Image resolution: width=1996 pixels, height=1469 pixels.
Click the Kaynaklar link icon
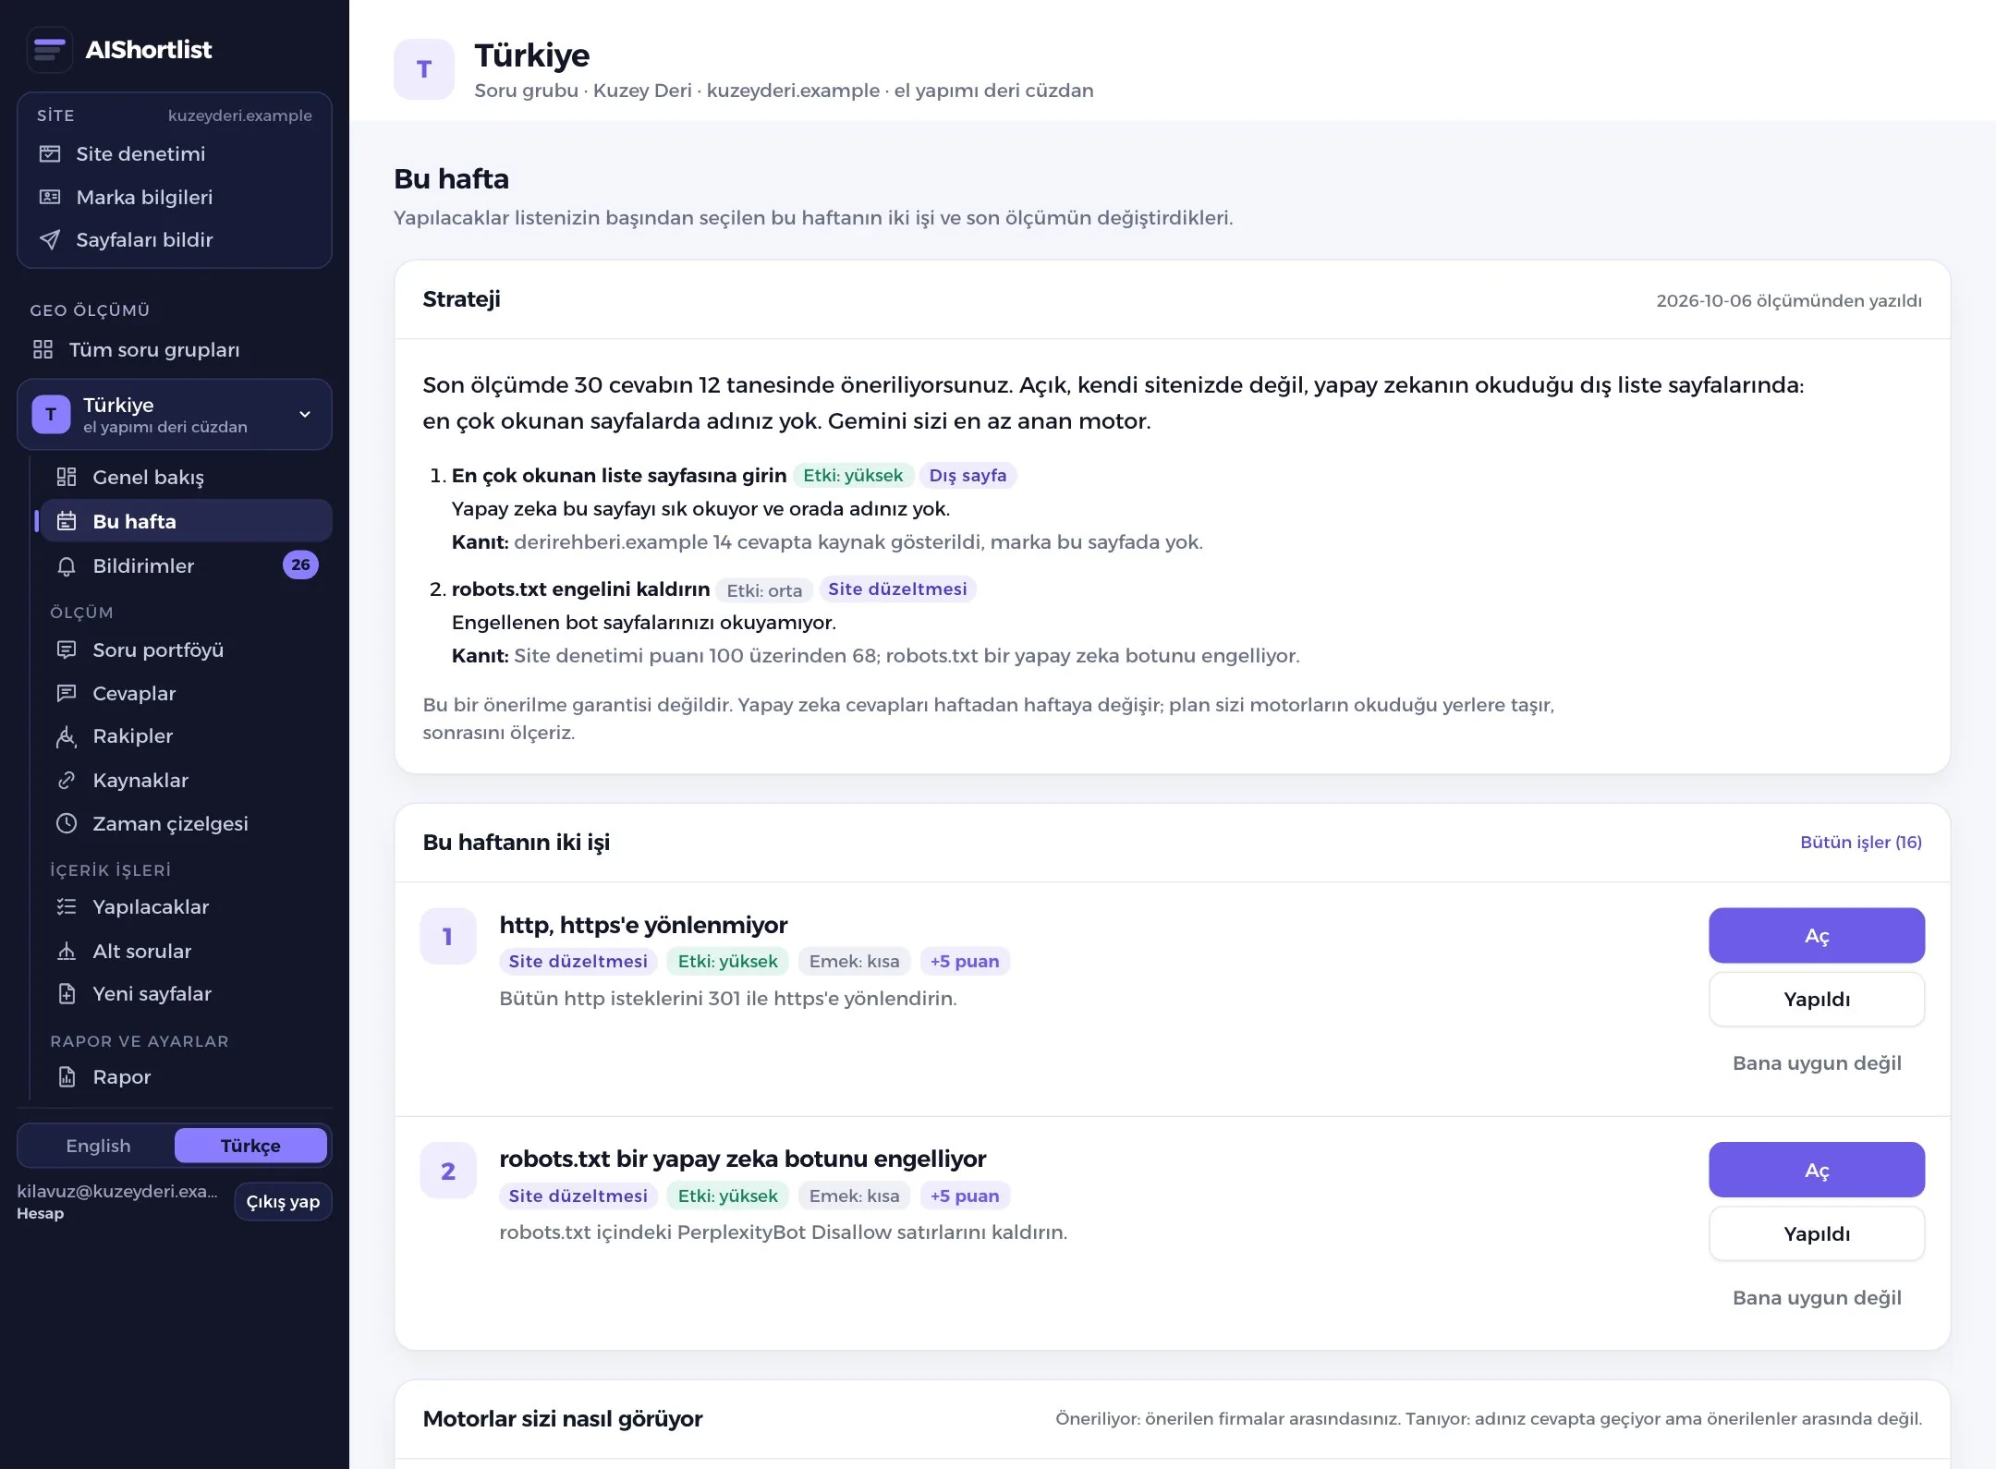coord(67,781)
